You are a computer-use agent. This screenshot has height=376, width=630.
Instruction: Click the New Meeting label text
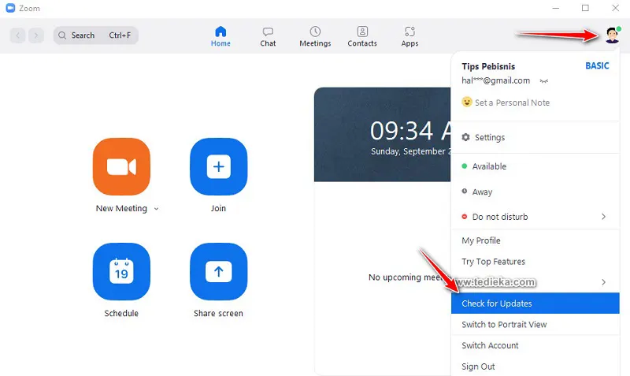121,208
